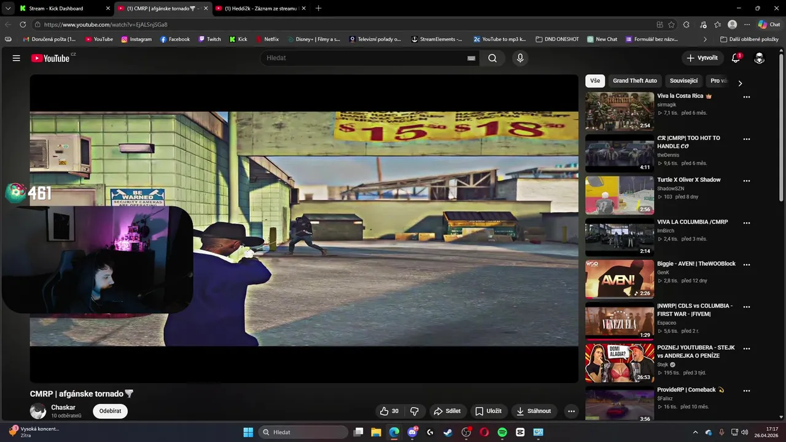The height and width of the screenshot is (442, 786).
Task: Open more actions for Biggie - AVEN! video
Action: tap(747, 265)
